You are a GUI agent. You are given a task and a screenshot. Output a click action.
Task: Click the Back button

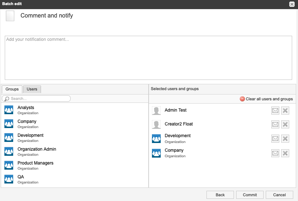tap(220, 195)
